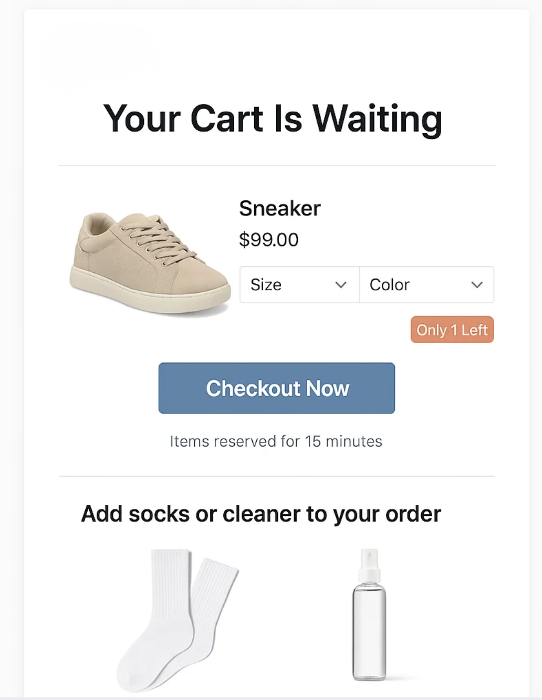Click the laces on the sneaker image
542x700 pixels.
[x=158, y=236]
